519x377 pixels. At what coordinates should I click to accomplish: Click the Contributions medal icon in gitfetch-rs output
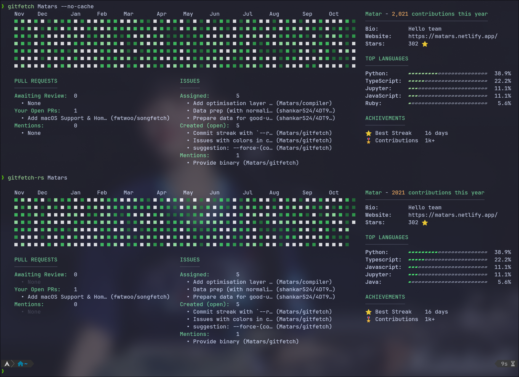[x=368, y=320]
